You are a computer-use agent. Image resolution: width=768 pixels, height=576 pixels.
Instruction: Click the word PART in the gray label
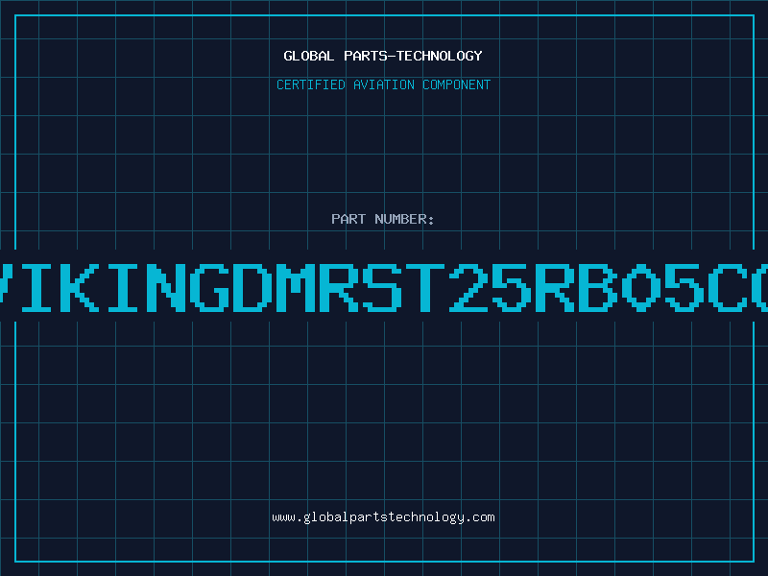[x=348, y=219]
